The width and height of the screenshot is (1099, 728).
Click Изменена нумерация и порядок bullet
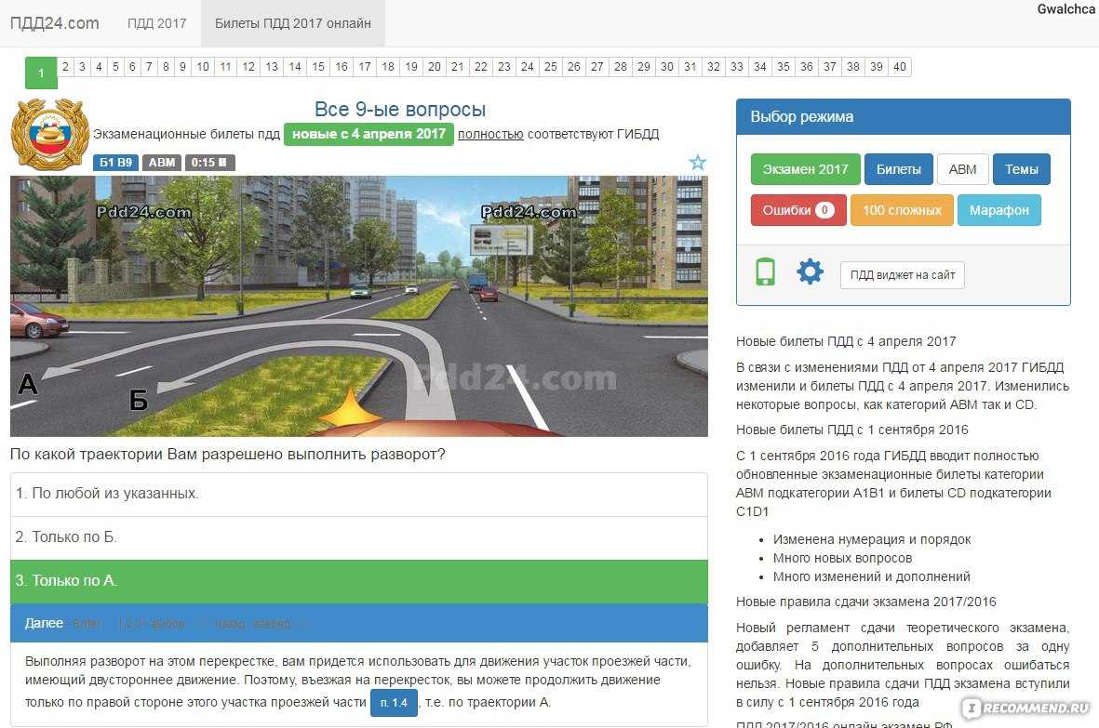(871, 539)
